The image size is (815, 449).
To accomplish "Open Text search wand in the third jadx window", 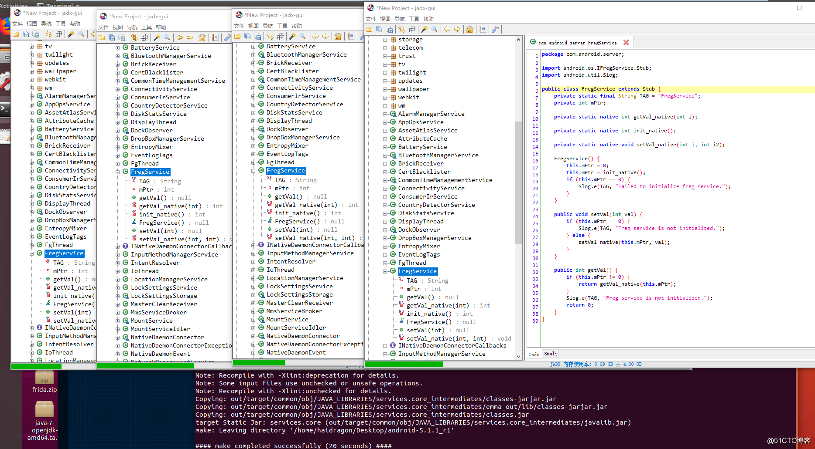I will pyautogui.click(x=292, y=36).
